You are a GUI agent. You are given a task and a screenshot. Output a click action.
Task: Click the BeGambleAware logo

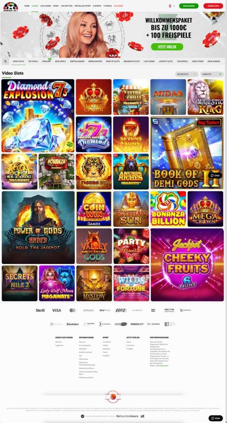pos(127,416)
